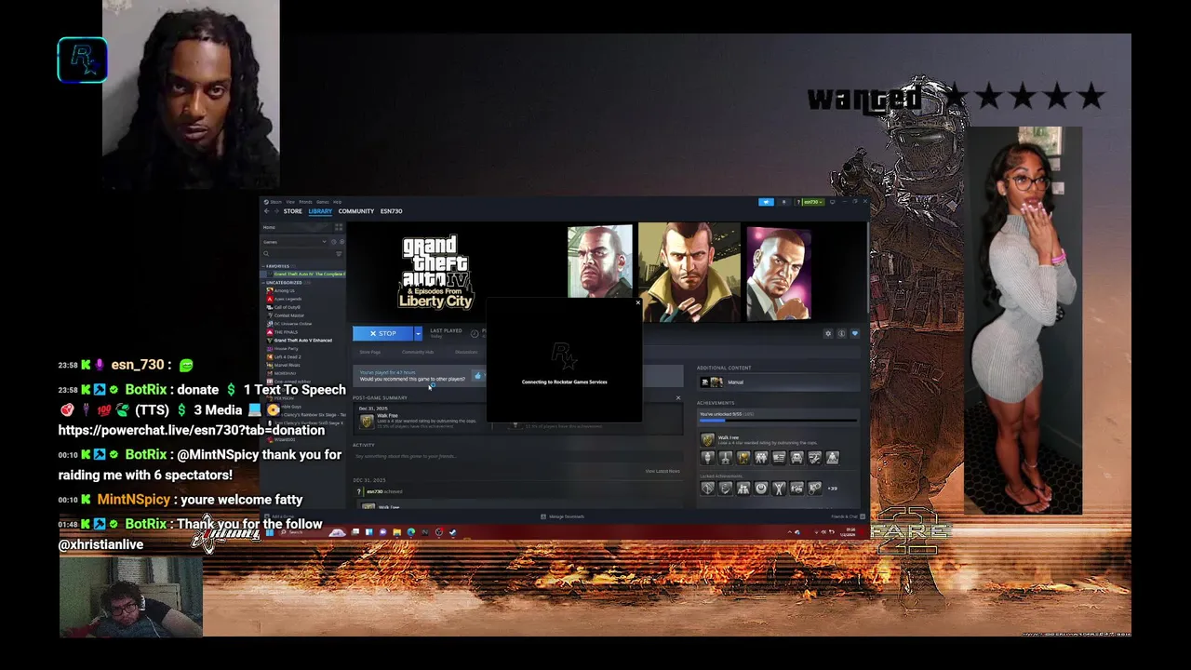Open the ESN730 profile tab
The width and height of the screenshot is (1191, 670).
(x=392, y=211)
